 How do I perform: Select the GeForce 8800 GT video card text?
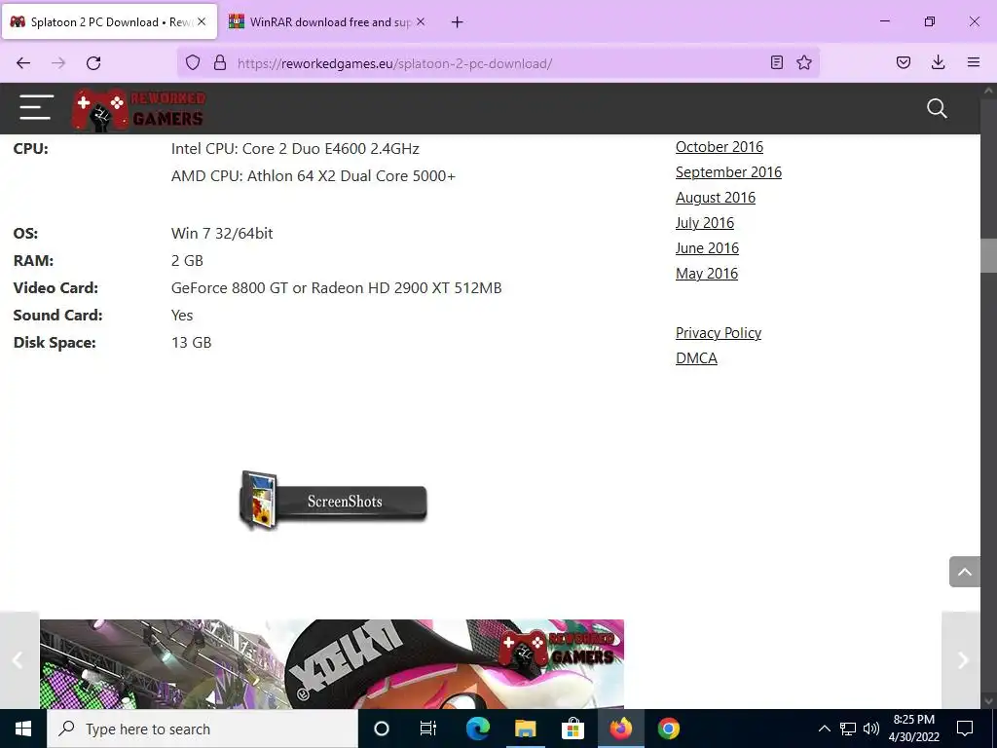(336, 288)
